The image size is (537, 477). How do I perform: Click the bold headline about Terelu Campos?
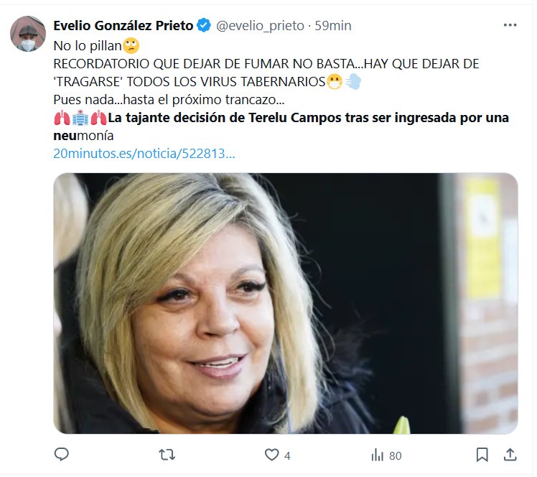pyautogui.click(x=281, y=126)
